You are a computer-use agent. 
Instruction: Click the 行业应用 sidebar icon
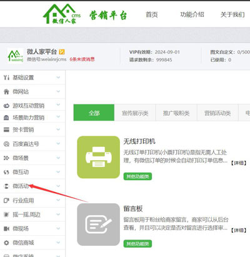tap(6, 201)
